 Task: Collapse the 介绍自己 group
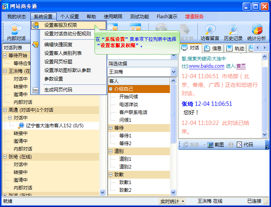coord(111,89)
